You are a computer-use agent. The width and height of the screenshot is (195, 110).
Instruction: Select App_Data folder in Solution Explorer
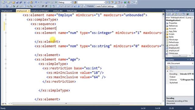tap(173, 31)
